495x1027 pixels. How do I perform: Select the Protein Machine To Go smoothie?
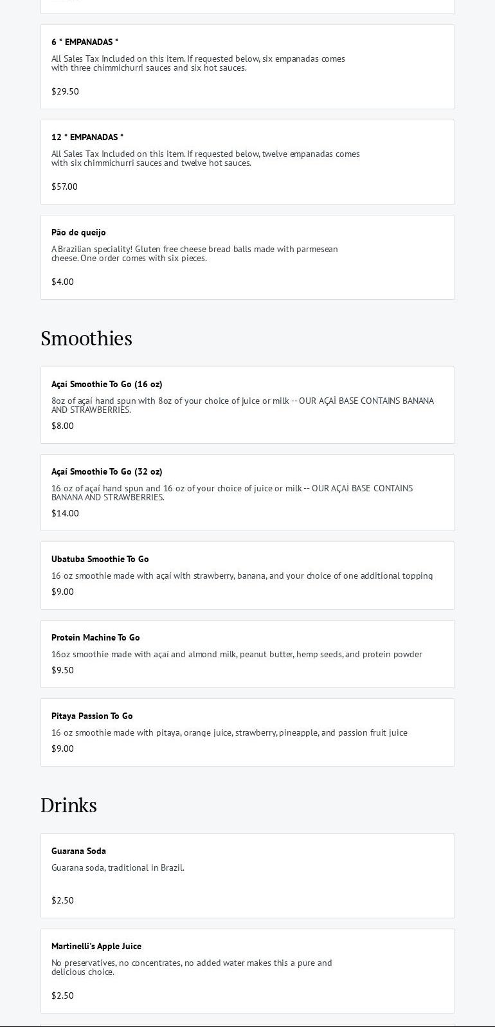(x=96, y=638)
